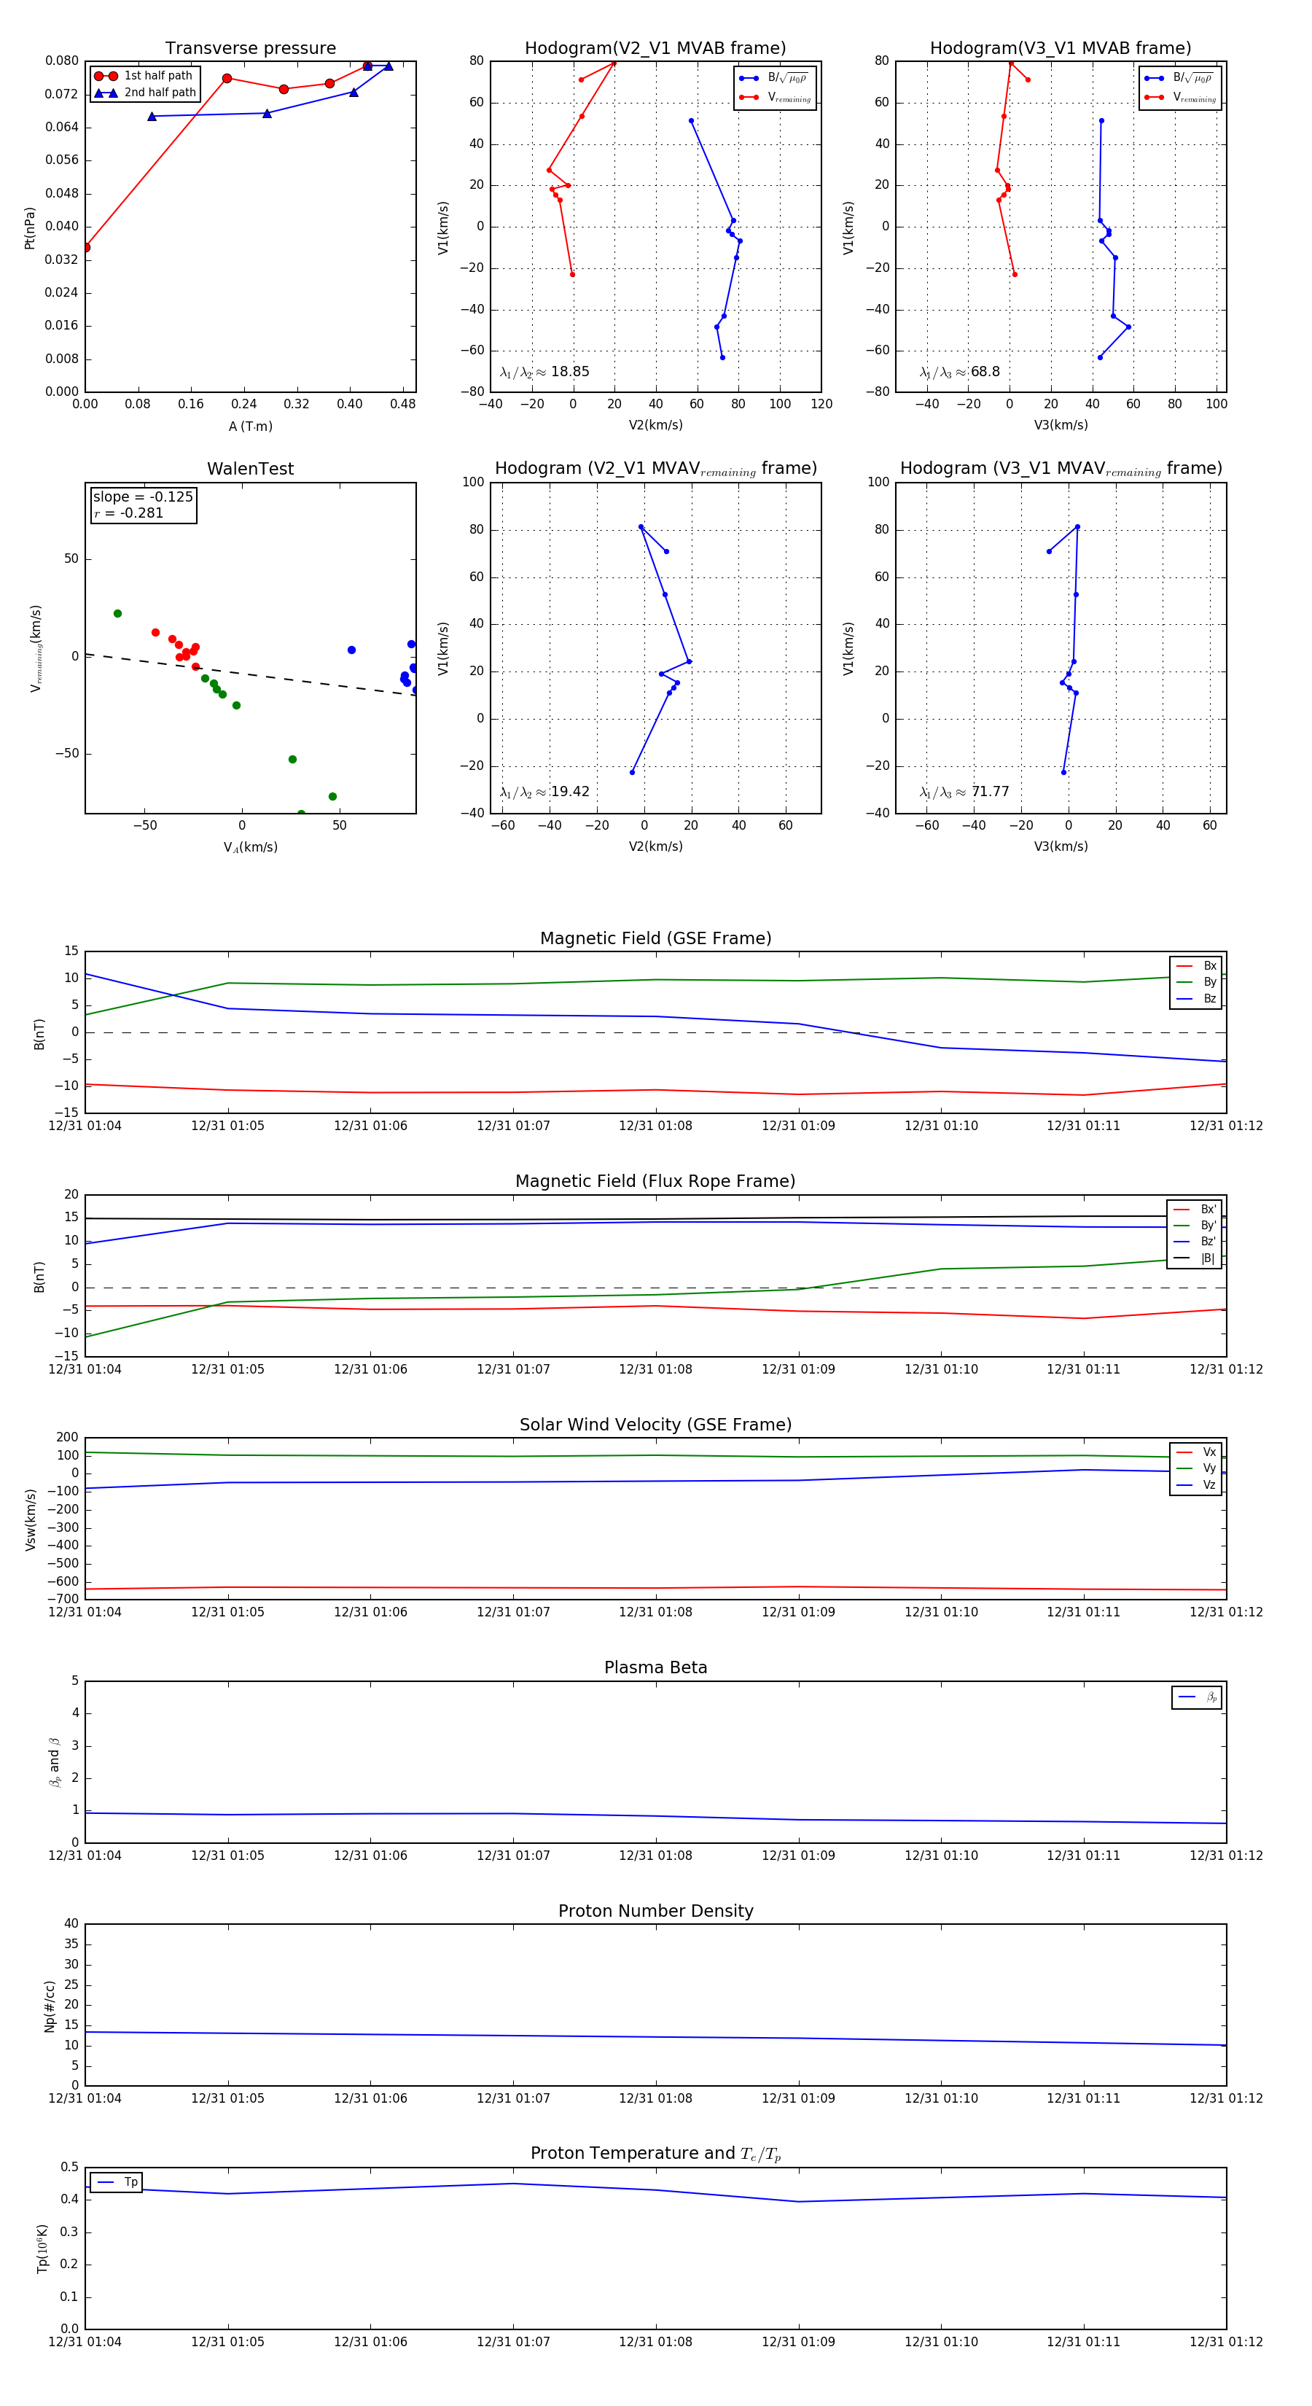Select the 'Bz' legend entry in GSE plot
The height and width of the screenshot is (2406, 1312).
point(1196,998)
